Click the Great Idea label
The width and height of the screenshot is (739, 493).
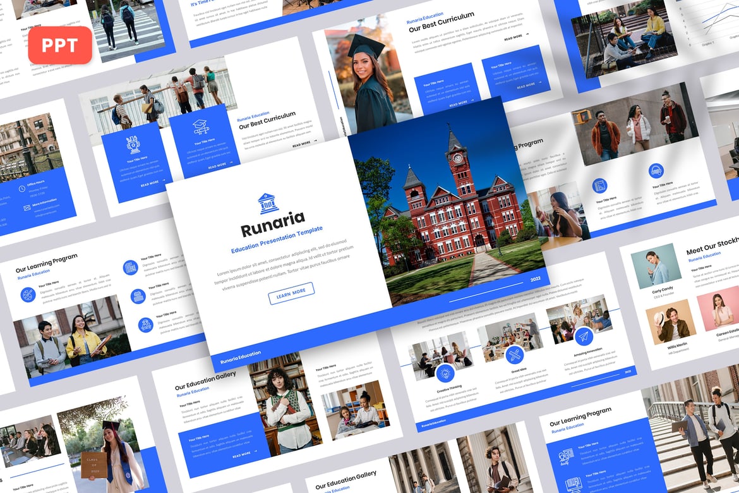pos(519,371)
